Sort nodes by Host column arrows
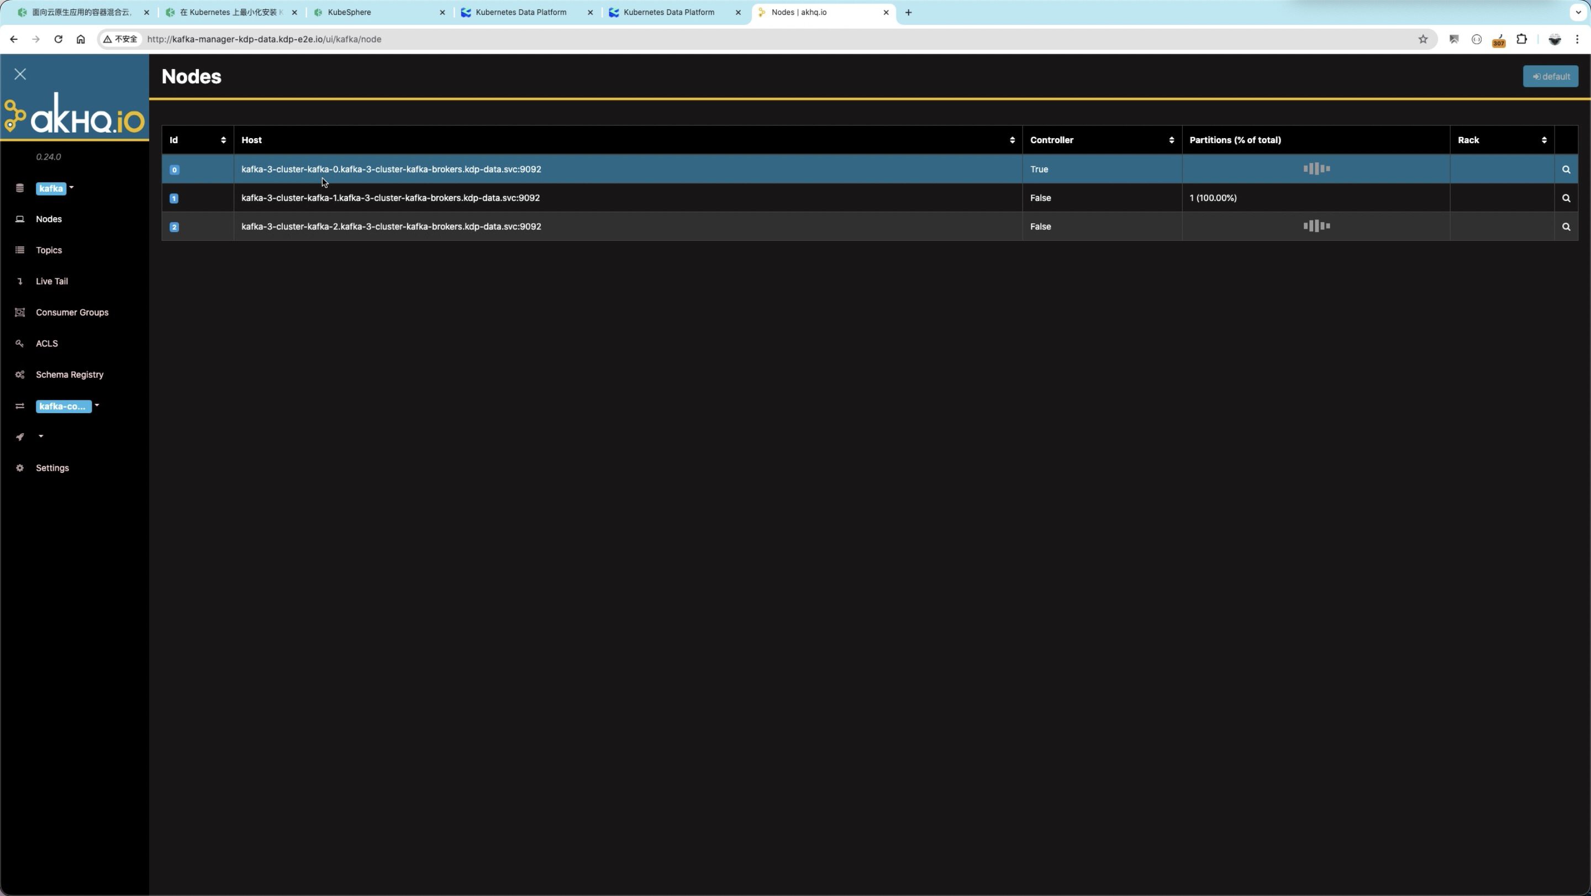The height and width of the screenshot is (896, 1591). (x=1012, y=140)
